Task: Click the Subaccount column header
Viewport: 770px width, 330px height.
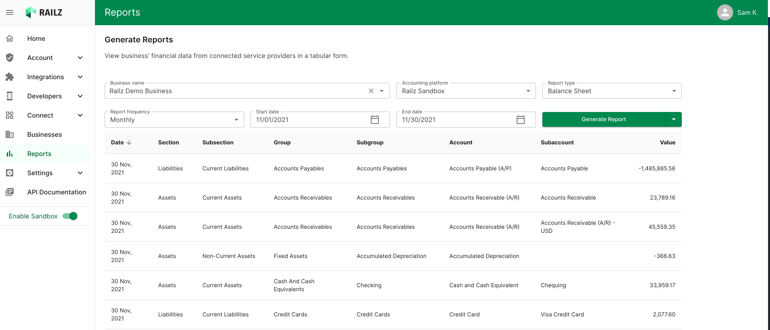Action: [557, 142]
